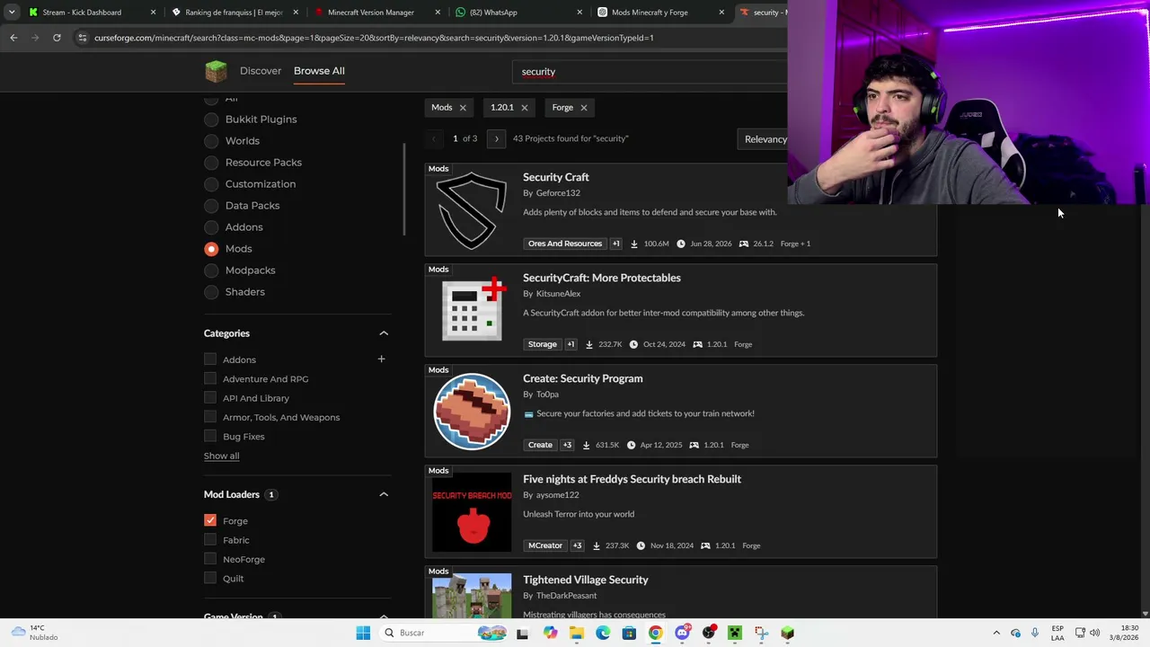The height and width of the screenshot is (647, 1150).
Task: Remove the Forge filter chip
Action: coord(583,108)
